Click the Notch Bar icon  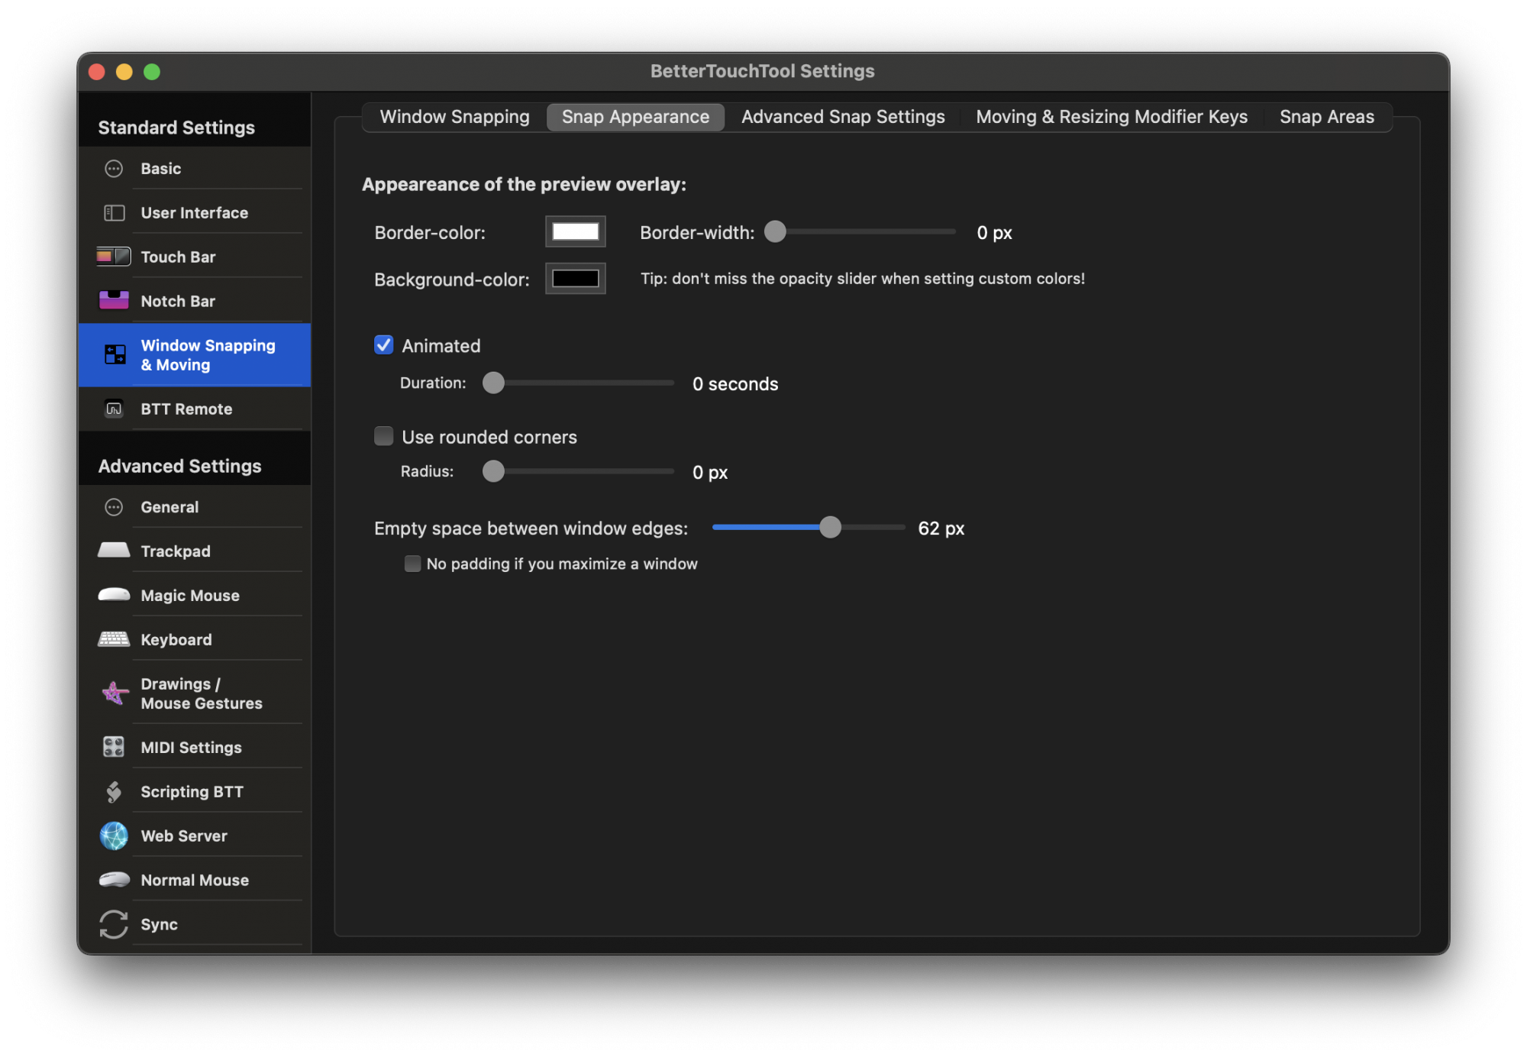(114, 300)
